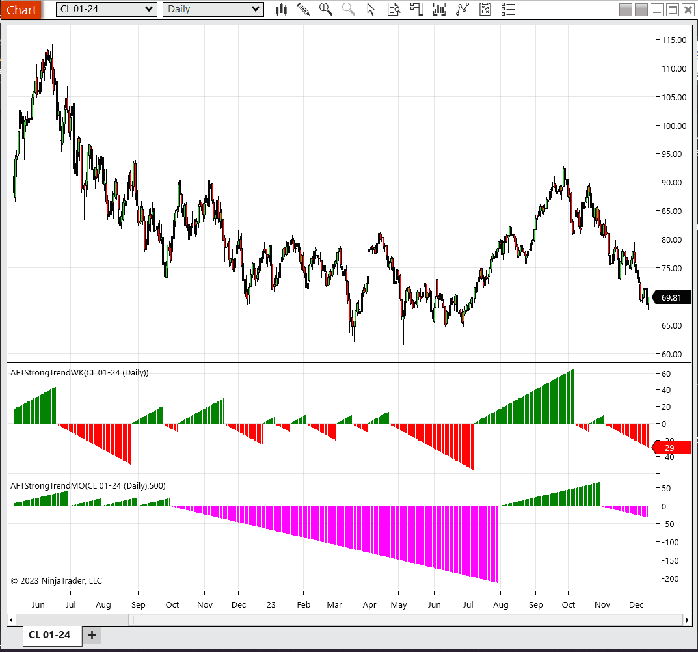Click the AFTStrongTrendWK indicator label

pos(79,373)
